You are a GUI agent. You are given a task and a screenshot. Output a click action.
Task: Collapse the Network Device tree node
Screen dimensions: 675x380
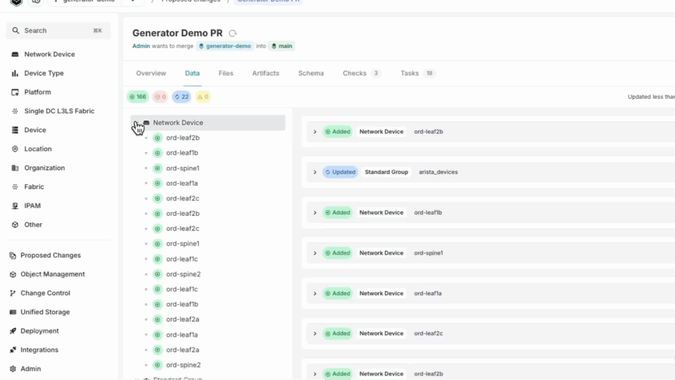(x=136, y=123)
